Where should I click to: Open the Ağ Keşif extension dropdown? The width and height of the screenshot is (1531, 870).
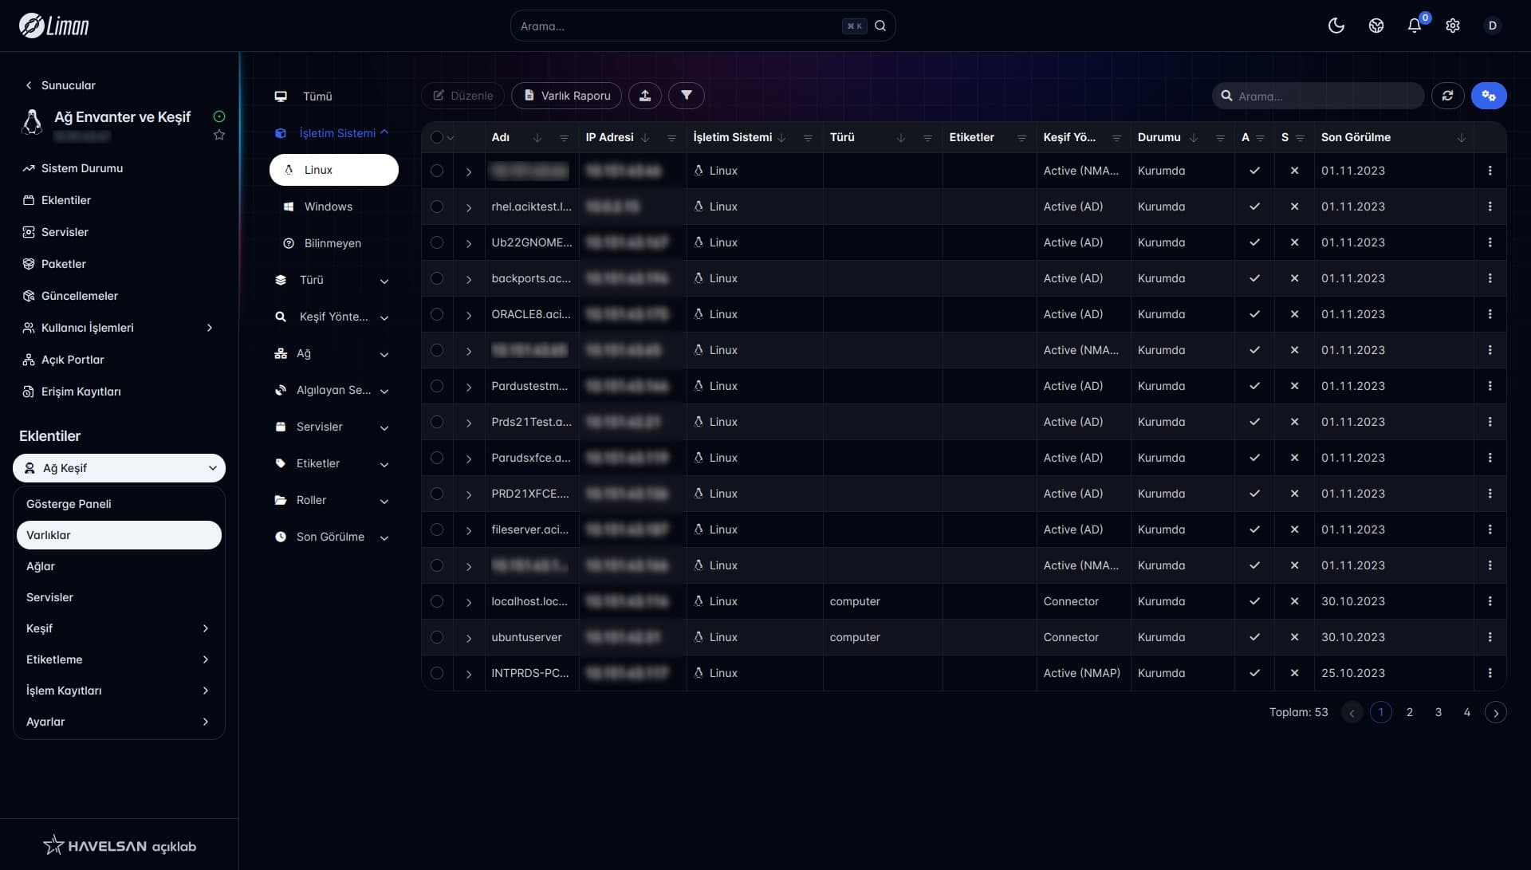[120, 468]
